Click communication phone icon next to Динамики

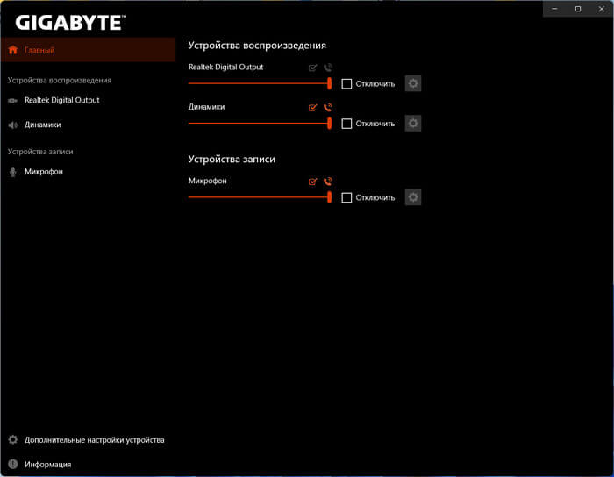(328, 107)
